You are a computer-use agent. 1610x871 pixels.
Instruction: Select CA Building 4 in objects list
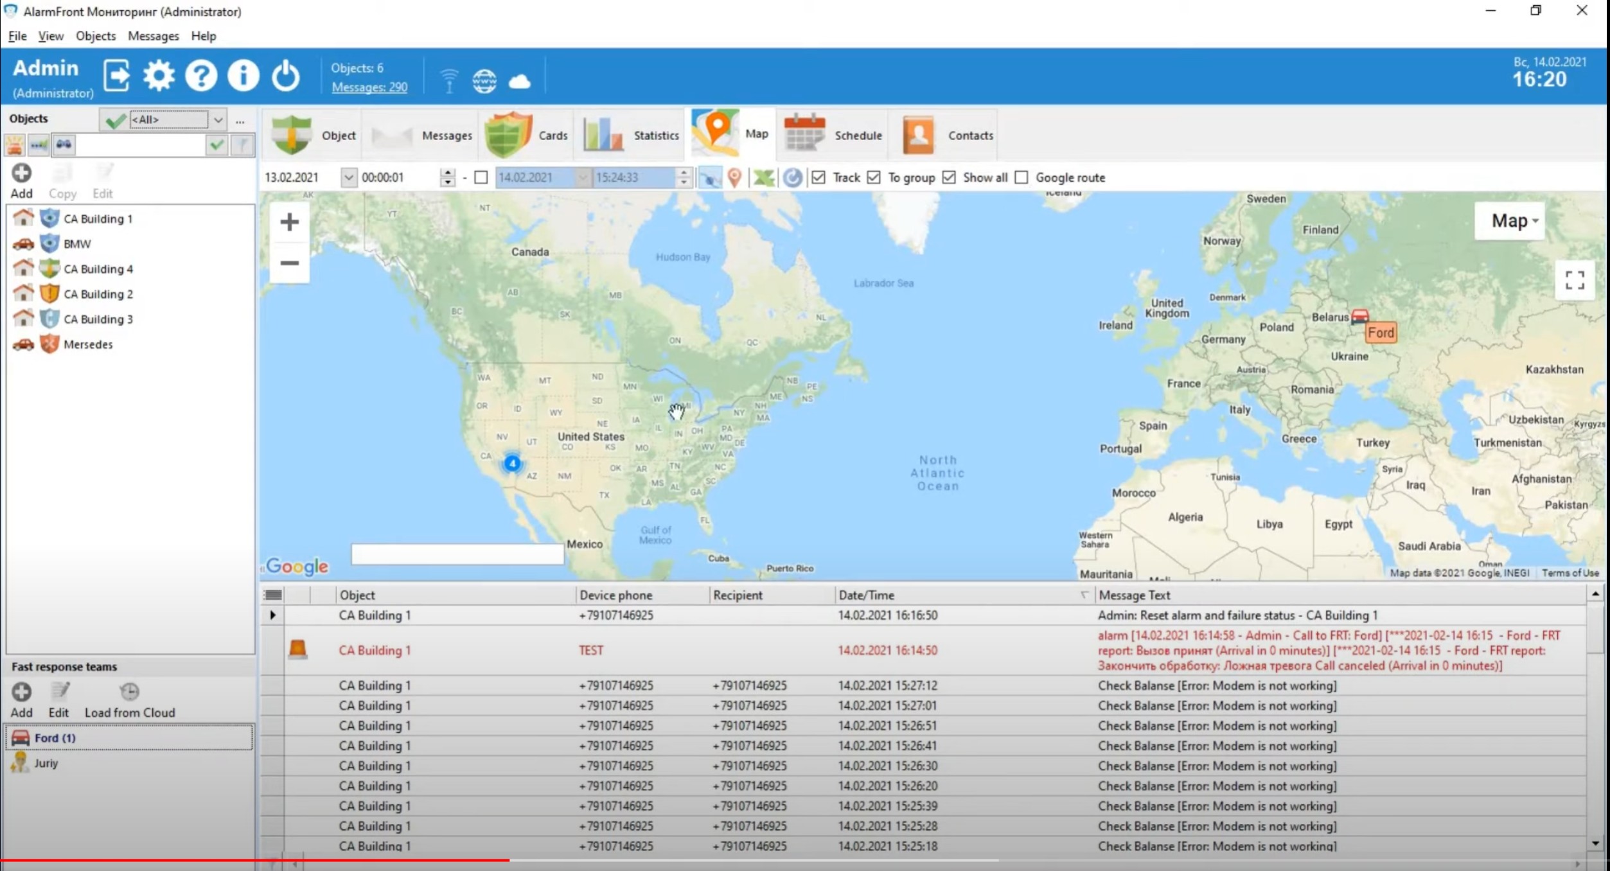pos(98,269)
